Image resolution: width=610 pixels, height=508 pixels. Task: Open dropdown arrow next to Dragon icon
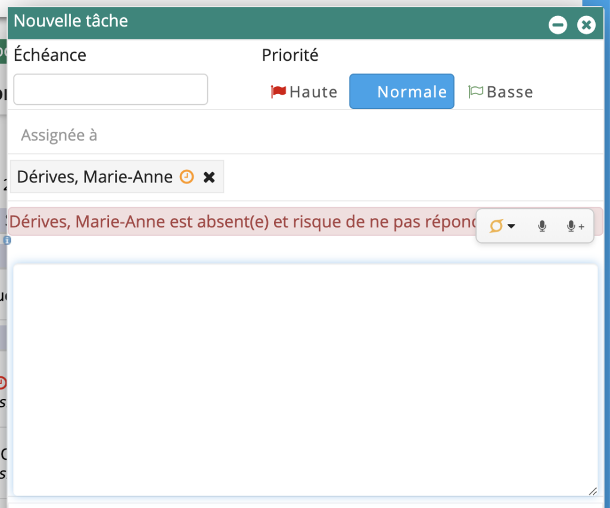511,226
